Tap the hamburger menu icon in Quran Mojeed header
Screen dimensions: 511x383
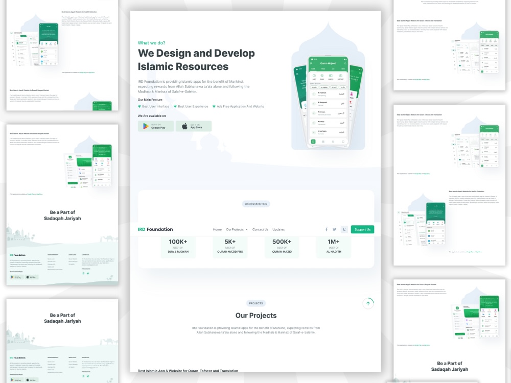312,63
